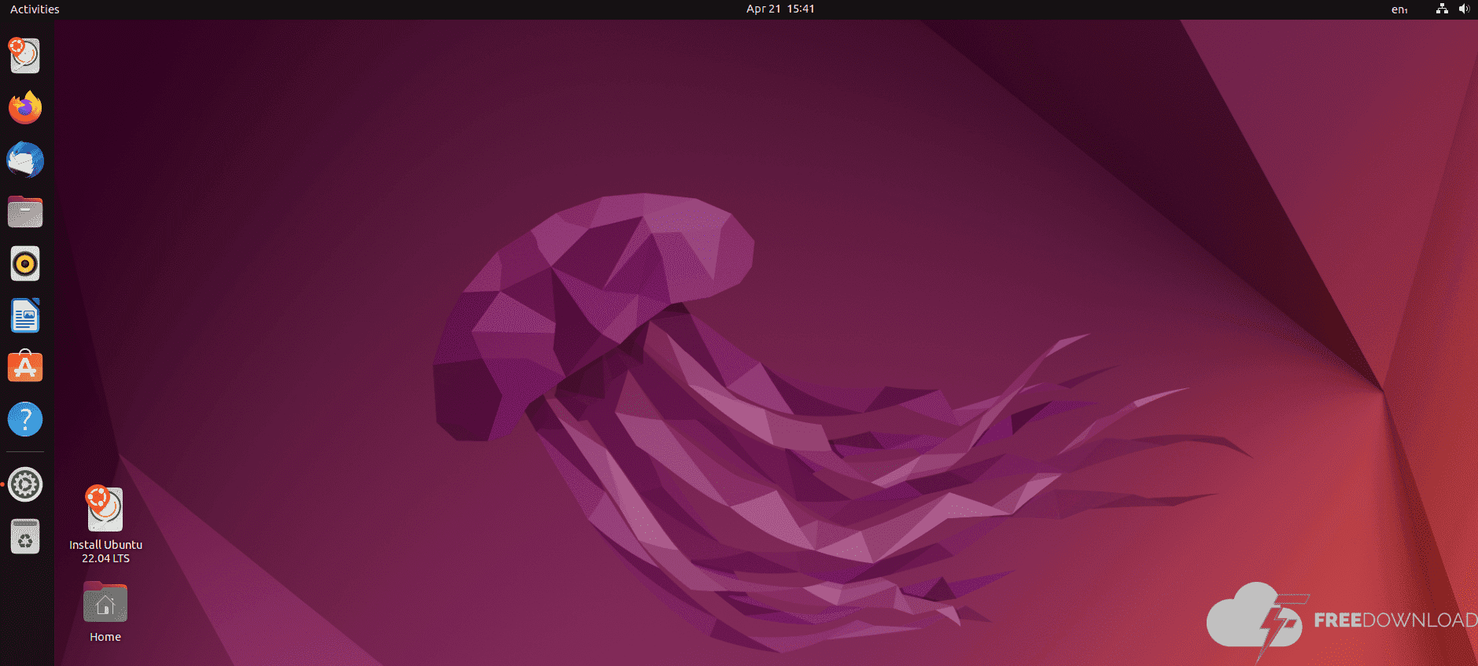Expand the en keyboard layout menu

1399,9
